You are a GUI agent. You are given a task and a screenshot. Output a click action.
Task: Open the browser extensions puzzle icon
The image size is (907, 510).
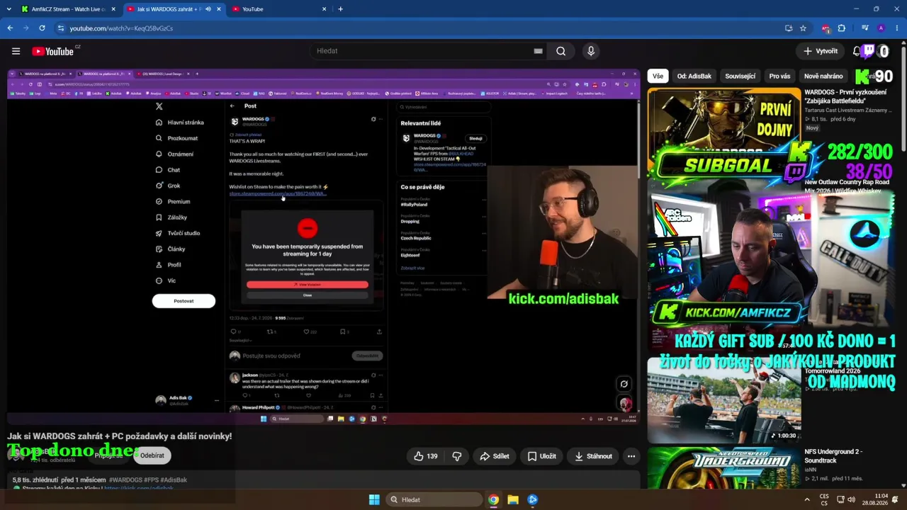[x=842, y=28]
